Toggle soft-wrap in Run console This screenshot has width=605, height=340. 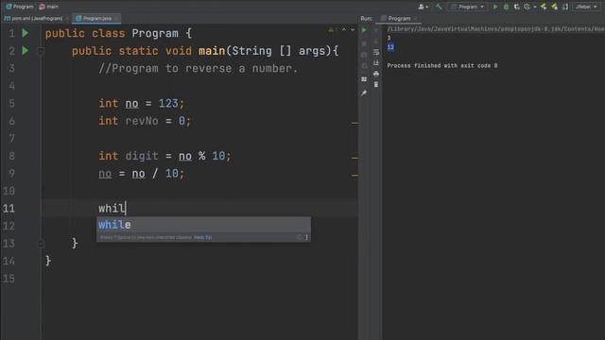click(x=376, y=52)
